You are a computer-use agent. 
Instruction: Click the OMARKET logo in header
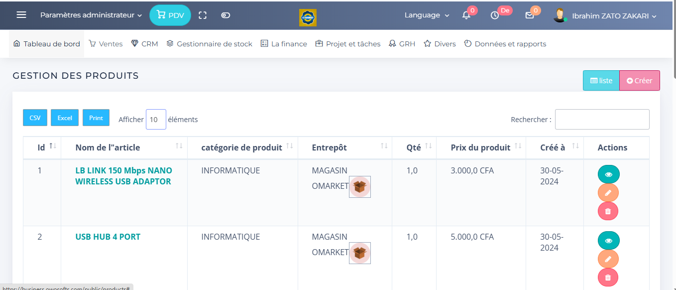coord(308,17)
